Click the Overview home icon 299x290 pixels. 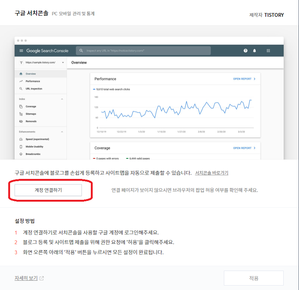pyautogui.click(x=21, y=74)
